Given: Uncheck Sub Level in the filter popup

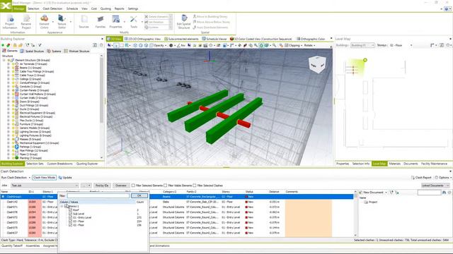Looking at the screenshot, I should tap(70, 214).
